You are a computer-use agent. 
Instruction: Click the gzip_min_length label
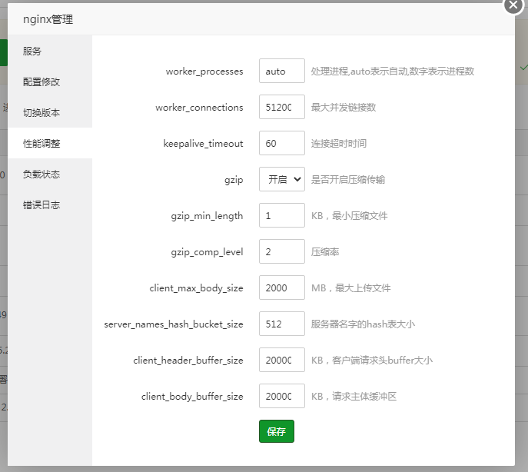pos(207,216)
